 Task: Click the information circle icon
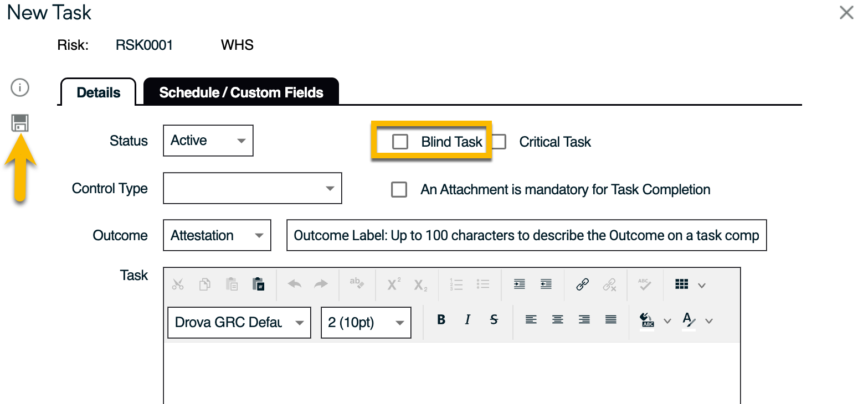20,87
